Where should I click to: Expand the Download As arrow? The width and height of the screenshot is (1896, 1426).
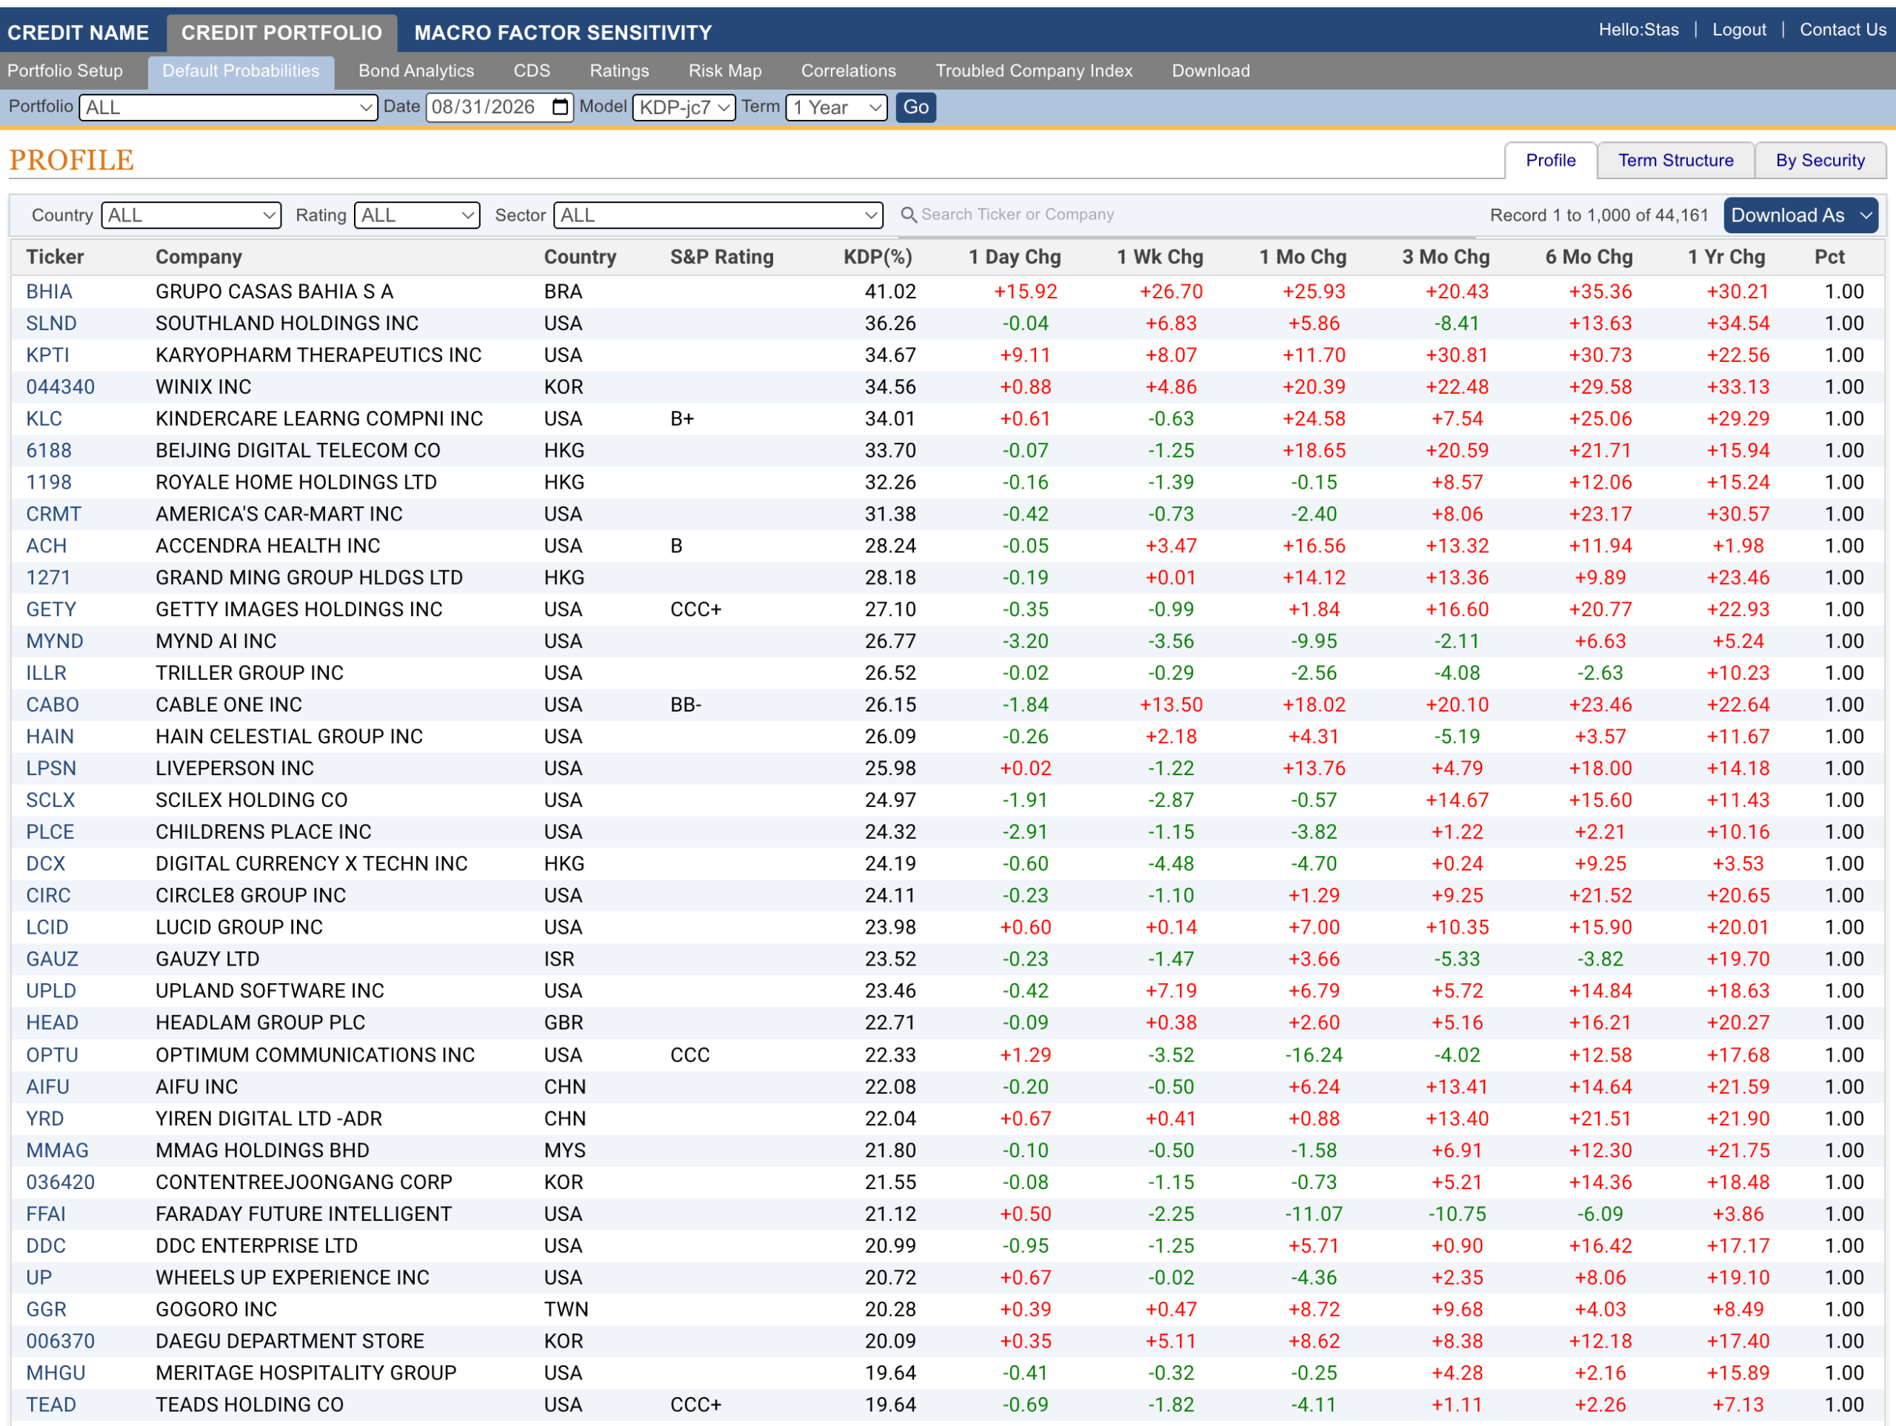click(x=1866, y=215)
